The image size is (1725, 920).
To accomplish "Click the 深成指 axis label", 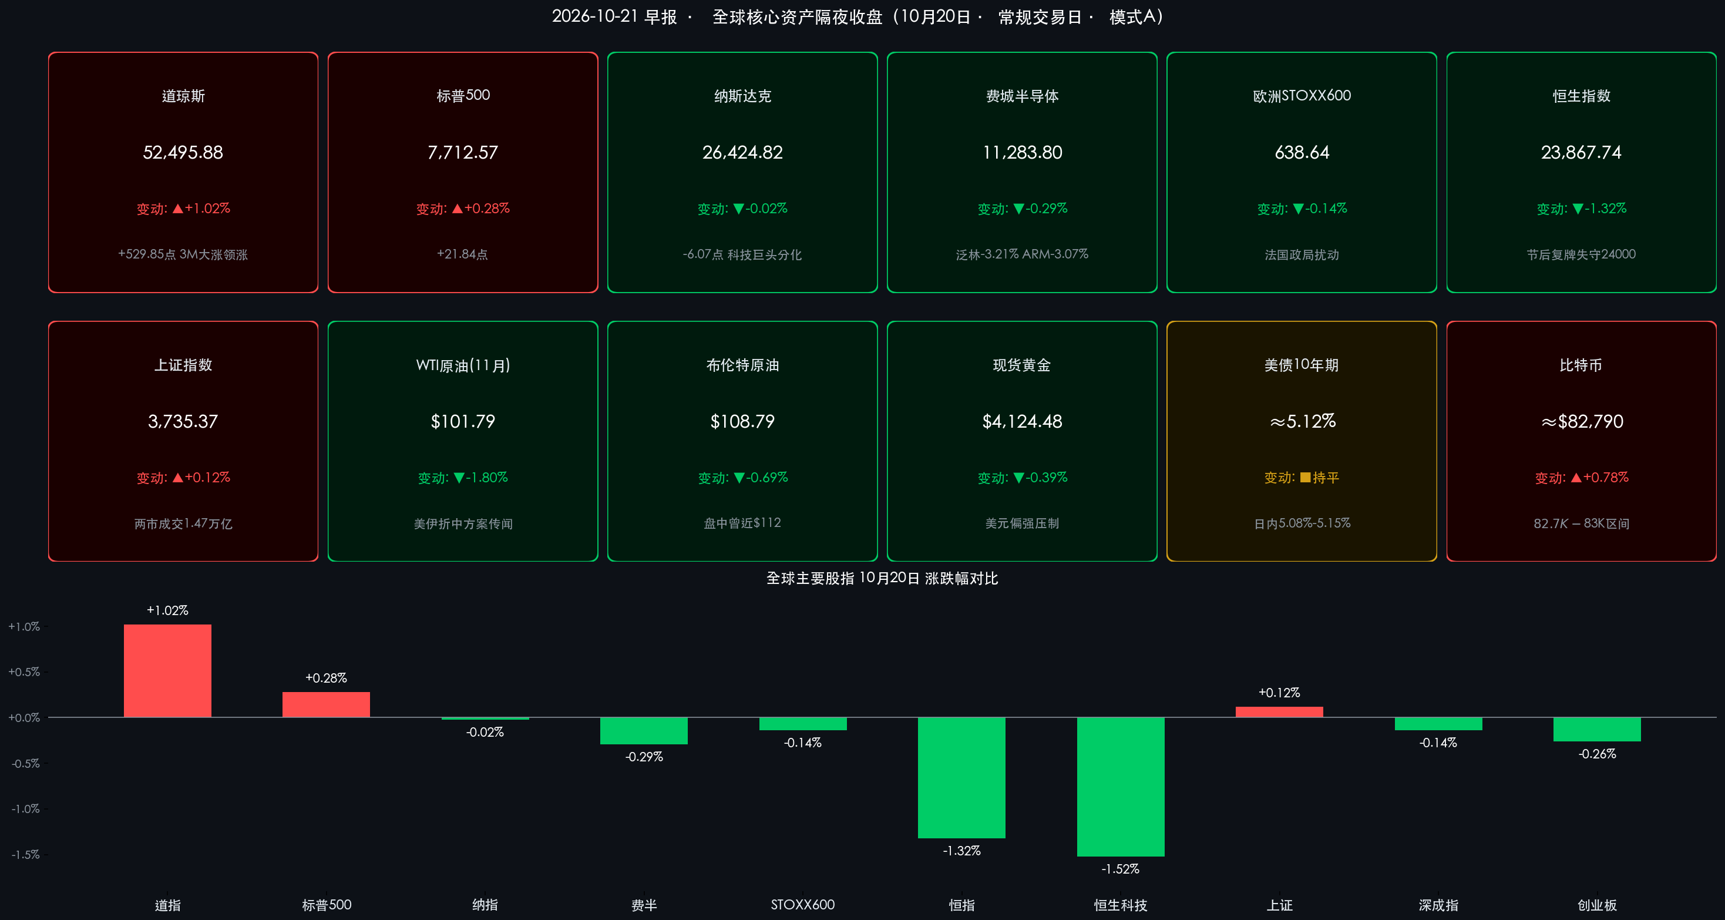I will point(1438,905).
